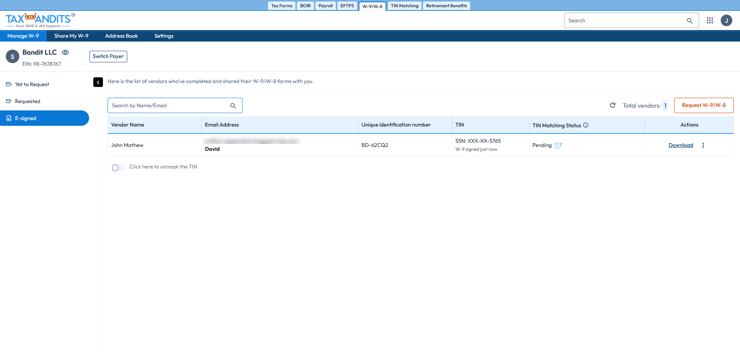Open the BOIR tab

tap(305, 6)
